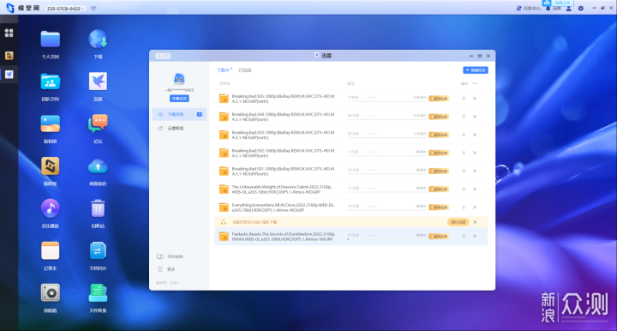Click the user profile icon in the top bar

pyautogui.click(x=569, y=9)
